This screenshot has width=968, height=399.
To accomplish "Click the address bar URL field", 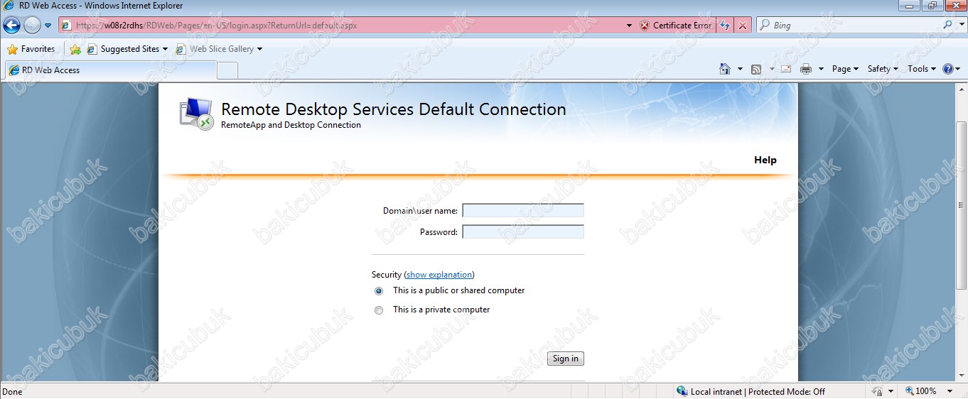I will 340,26.
